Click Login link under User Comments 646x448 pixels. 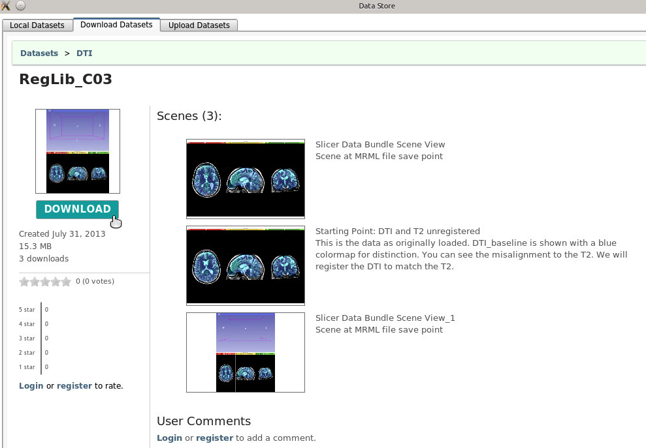point(169,438)
